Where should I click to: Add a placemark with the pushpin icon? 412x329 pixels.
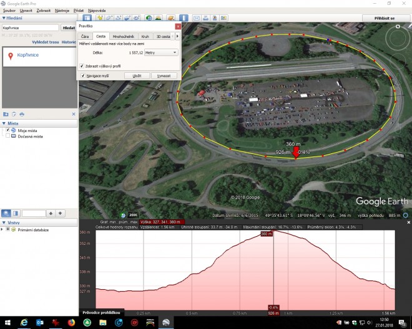tap(100, 18)
